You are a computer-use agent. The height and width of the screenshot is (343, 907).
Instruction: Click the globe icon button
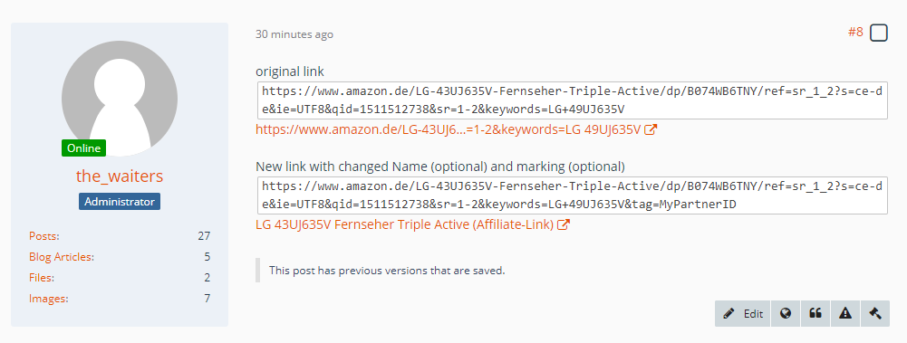[785, 313]
